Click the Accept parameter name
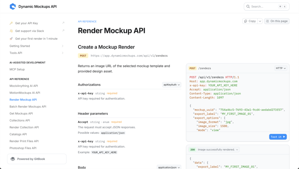 83,122
